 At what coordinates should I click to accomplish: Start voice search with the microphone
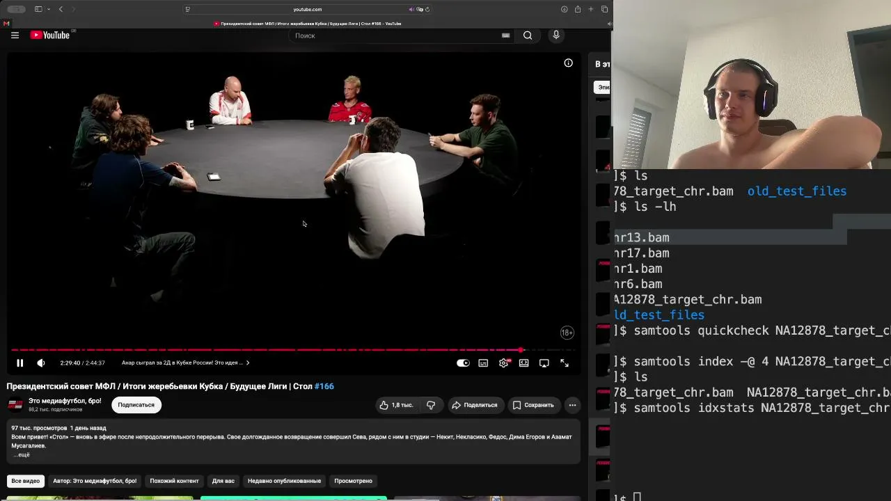pyautogui.click(x=555, y=35)
